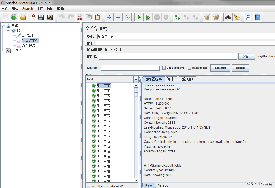Click the Copy icon in toolbar

coord(89,17)
